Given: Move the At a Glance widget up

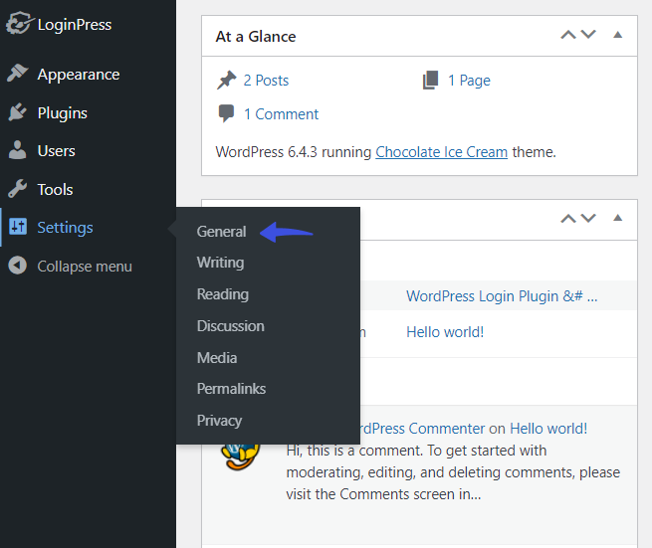Looking at the screenshot, I should 568,35.
